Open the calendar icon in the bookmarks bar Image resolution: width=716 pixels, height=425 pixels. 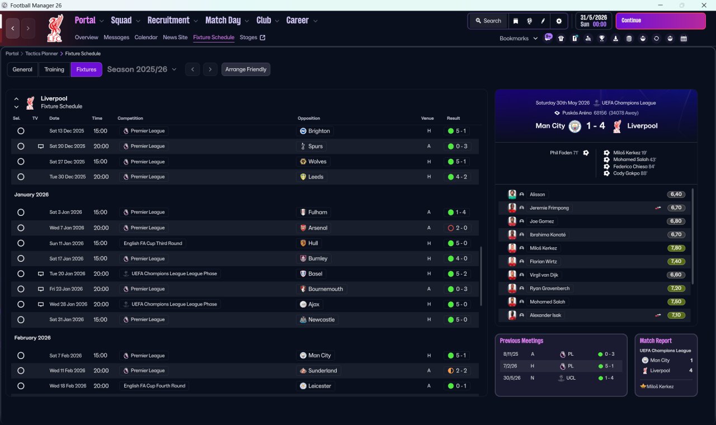pos(684,39)
